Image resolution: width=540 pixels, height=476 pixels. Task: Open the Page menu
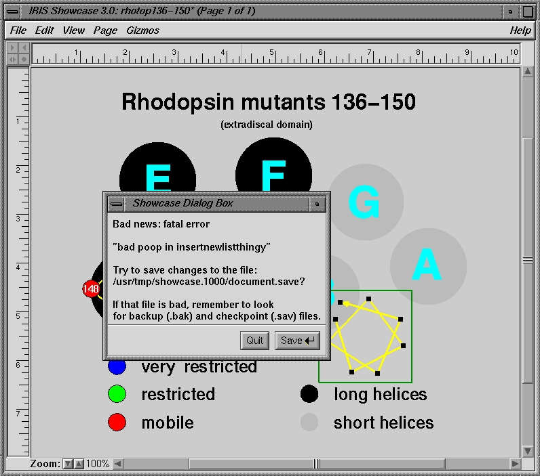(105, 30)
